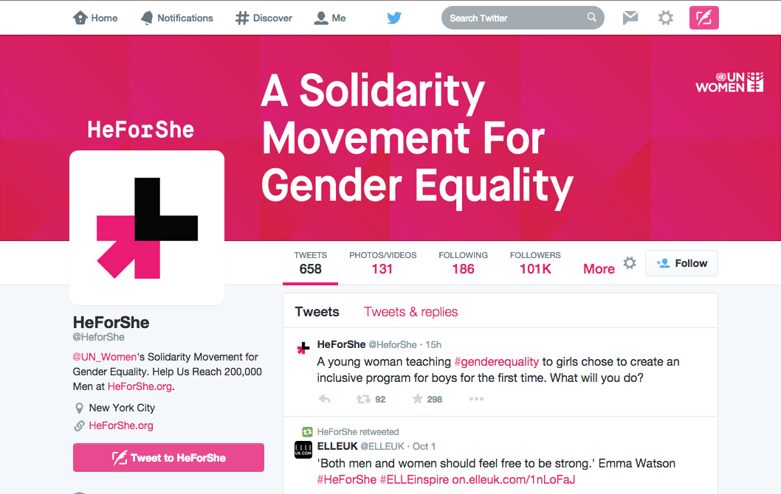Screen dimensions: 781x494
Task: Open the top bar settings gear menu
Action: tap(665, 18)
